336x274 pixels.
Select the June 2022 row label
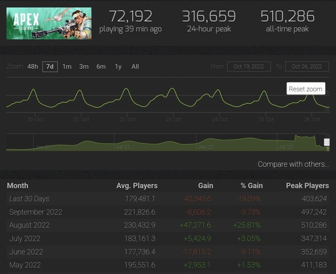(26, 252)
